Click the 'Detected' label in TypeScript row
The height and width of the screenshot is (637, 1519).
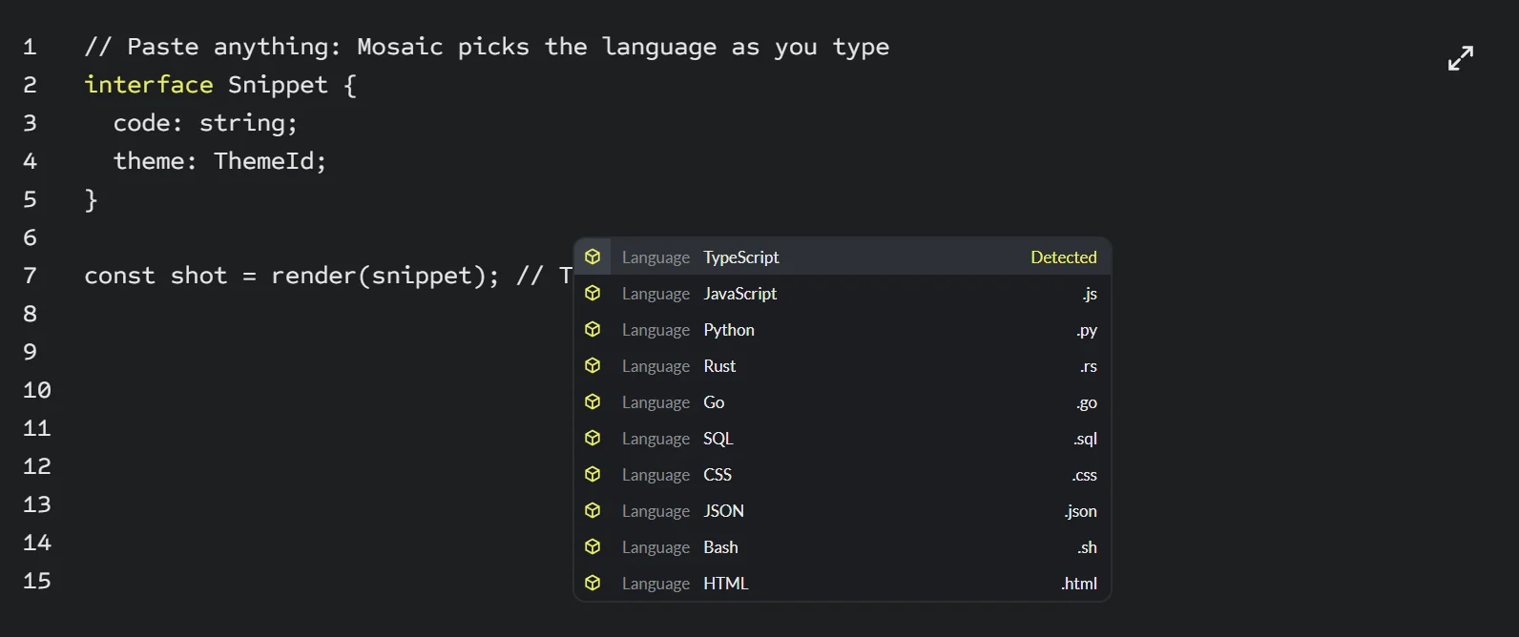click(1064, 257)
